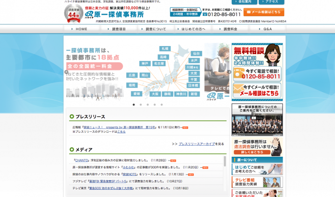Click the NEW badge beside 探偵NOTE entry
Screen dimensions: 335x197
click(x=191, y=174)
